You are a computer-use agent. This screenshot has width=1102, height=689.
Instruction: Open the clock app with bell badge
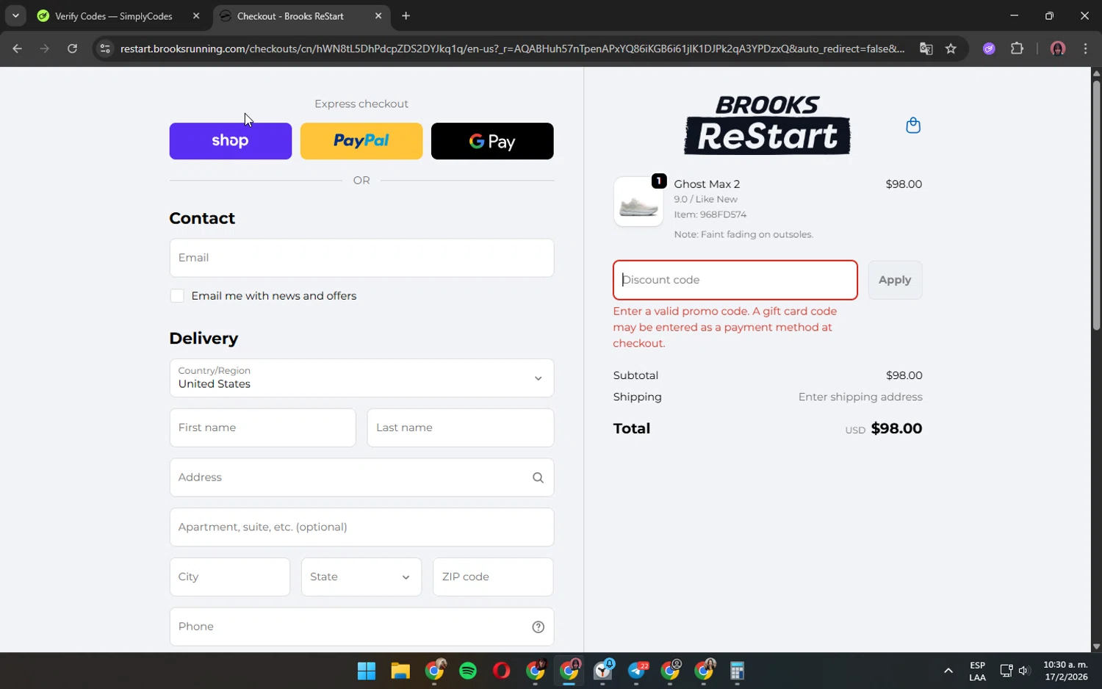click(x=604, y=671)
